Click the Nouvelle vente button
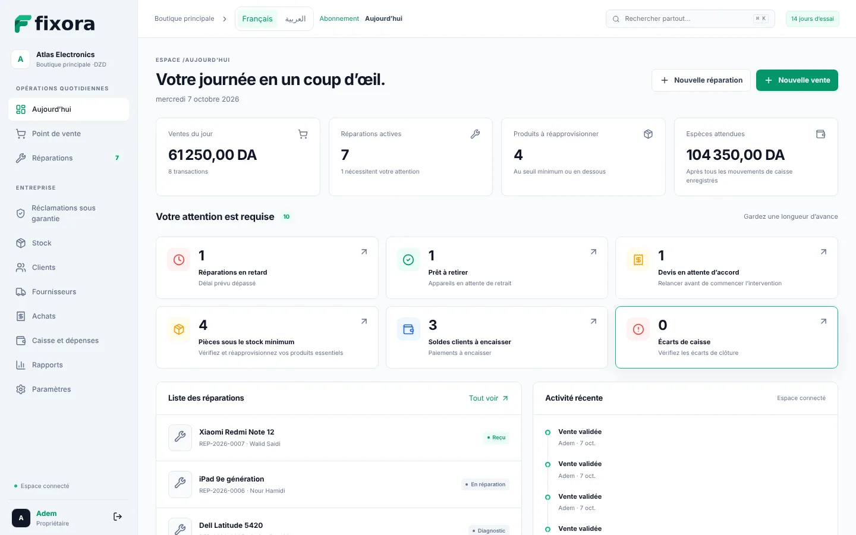This screenshot has height=535, width=856. point(797,80)
